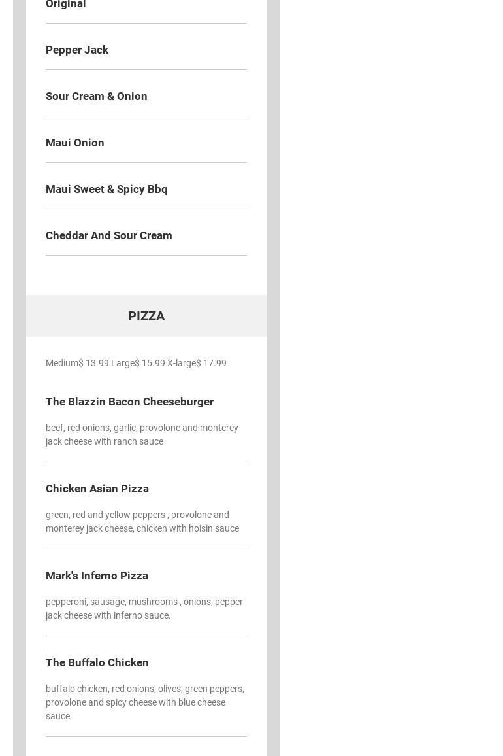Open Mark's Inferno Pizza item
Image resolution: width=503 pixels, height=756 pixels.
97,576
